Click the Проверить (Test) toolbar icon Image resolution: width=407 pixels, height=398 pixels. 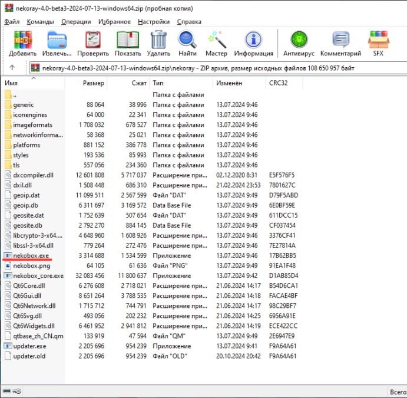point(93,40)
